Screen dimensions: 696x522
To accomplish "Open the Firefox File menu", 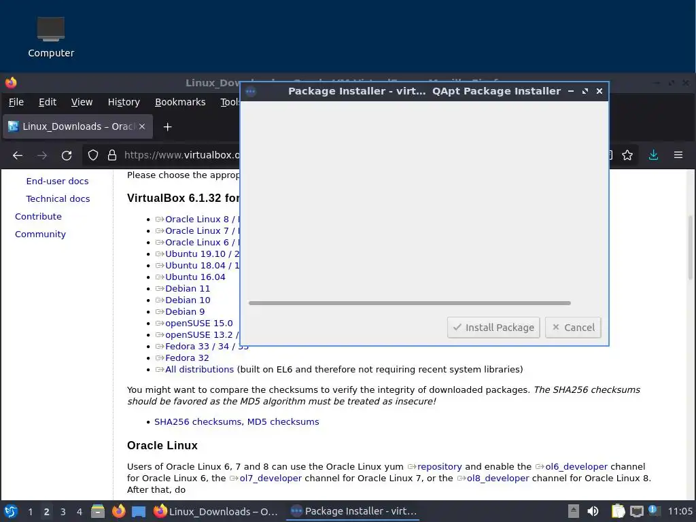I will [16, 102].
